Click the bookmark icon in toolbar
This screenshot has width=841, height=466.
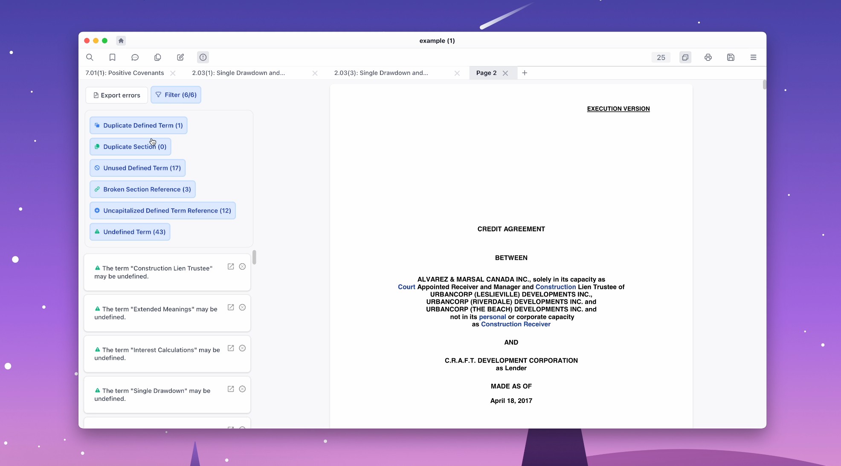coord(112,57)
